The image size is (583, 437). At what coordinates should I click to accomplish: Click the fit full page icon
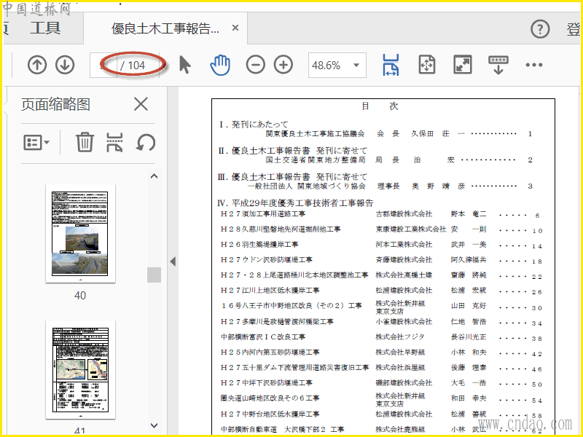pyautogui.click(x=427, y=65)
